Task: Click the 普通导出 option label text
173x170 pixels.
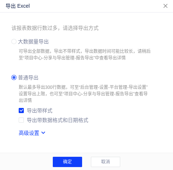Action: coord(28,77)
